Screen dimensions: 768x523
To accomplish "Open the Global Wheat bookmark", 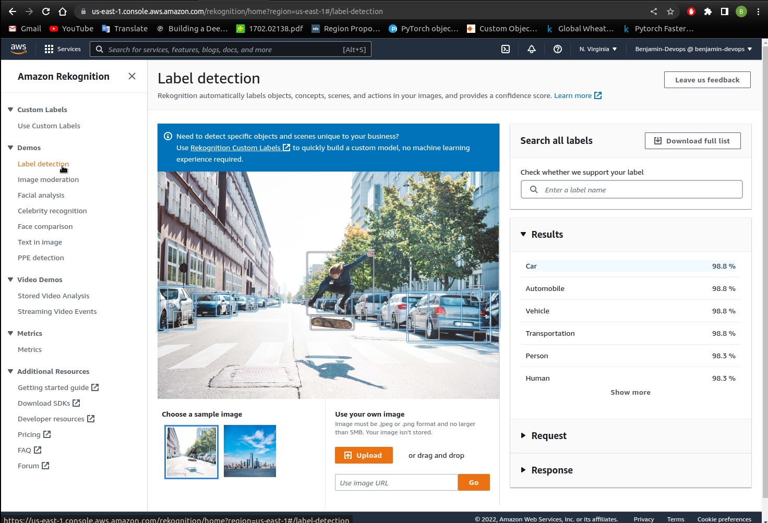I will coord(580,29).
